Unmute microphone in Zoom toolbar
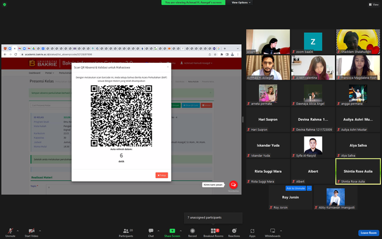This screenshot has width=382, height=239. [x=10, y=232]
